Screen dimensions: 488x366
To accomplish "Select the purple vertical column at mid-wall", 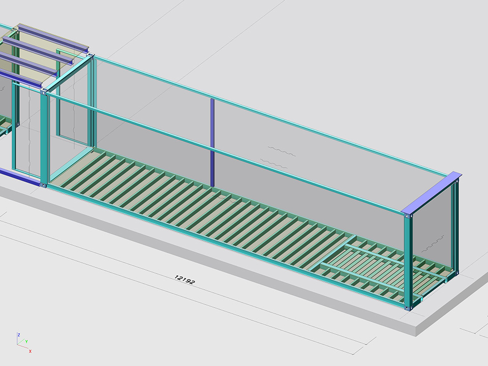I will click(212, 142).
